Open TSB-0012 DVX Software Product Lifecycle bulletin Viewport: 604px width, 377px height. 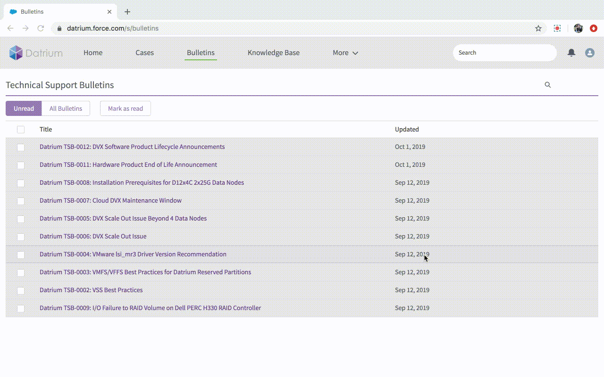click(x=132, y=147)
